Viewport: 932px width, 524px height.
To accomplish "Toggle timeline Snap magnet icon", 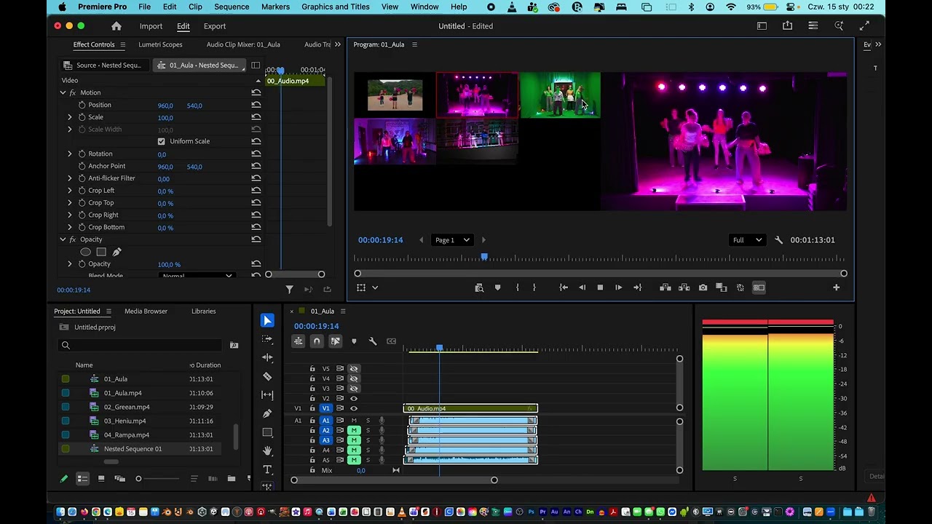I will [x=317, y=341].
